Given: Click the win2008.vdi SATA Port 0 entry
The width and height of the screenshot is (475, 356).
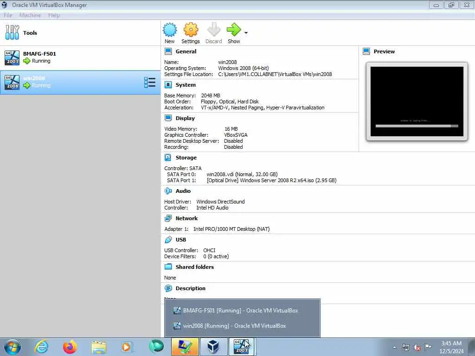Looking at the screenshot, I should [x=242, y=174].
